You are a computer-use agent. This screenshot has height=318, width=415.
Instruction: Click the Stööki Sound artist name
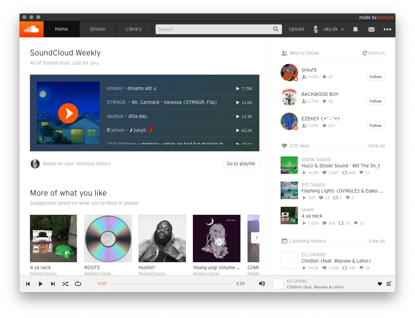click(316, 159)
